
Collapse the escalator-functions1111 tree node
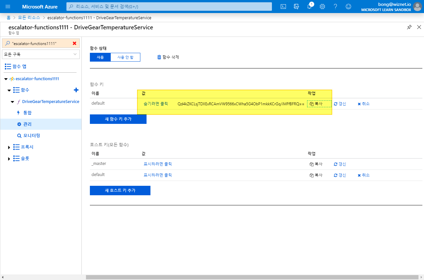click(6, 79)
